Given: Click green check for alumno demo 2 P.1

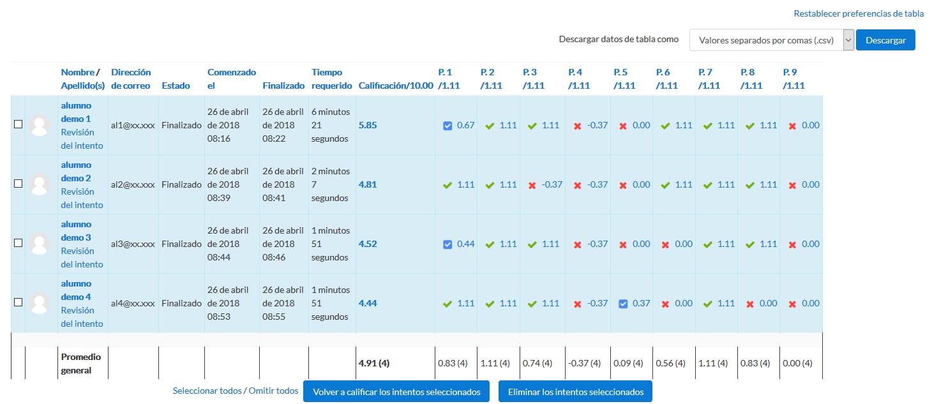Looking at the screenshot, I should (x=447, y=185).
